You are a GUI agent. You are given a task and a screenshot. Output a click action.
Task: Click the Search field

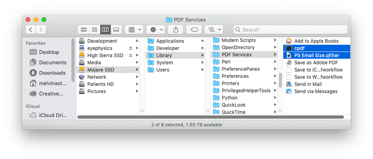(290, 30)
